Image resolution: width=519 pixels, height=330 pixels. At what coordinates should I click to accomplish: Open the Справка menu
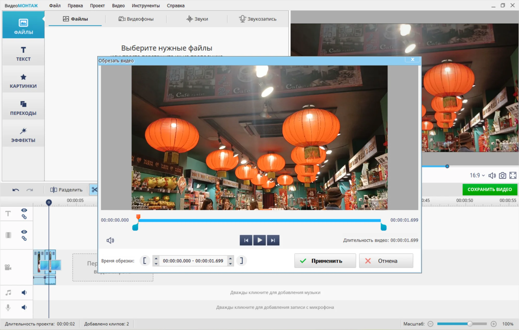pos(176,5)
